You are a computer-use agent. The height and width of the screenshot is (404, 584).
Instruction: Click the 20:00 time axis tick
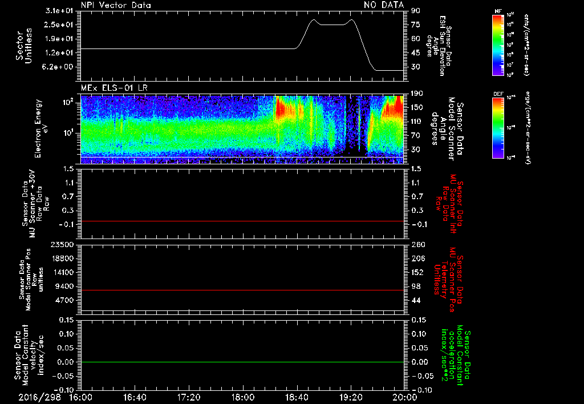click(x=405, y=397)
